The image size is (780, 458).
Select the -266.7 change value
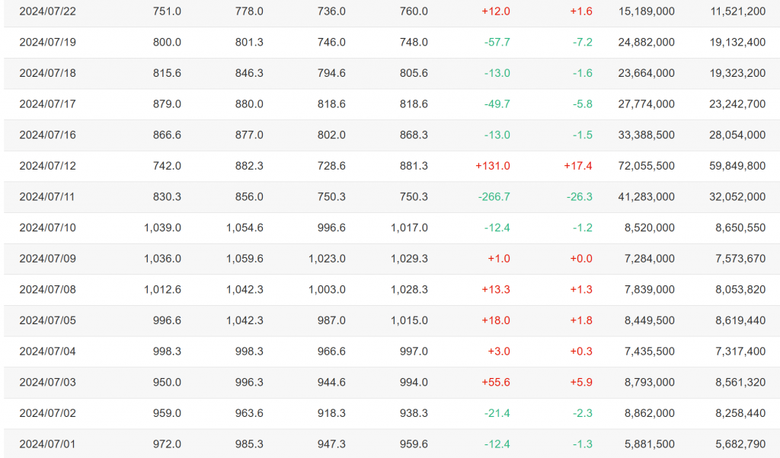click(x=494, y=197)
